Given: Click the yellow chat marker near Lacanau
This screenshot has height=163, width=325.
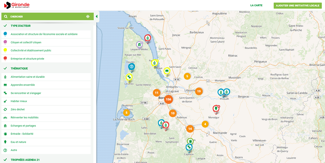Looking at the screenshot, I should [129, 77].
